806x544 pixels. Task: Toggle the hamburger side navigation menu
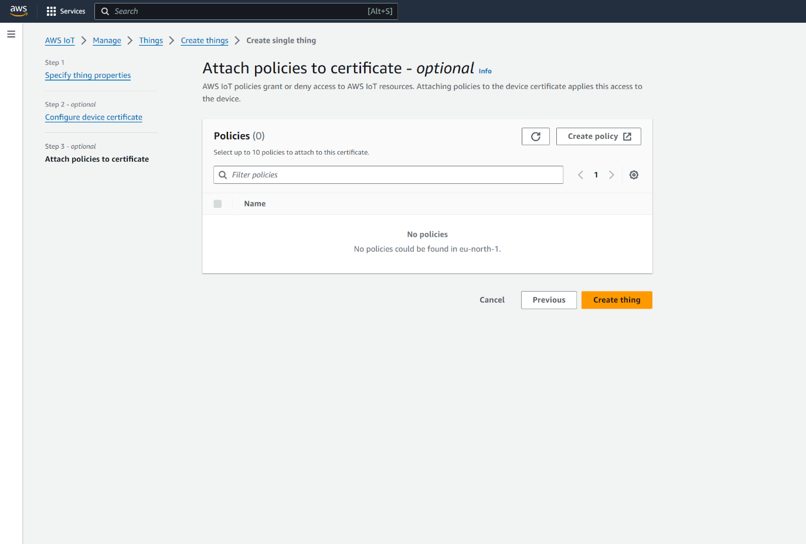coord(11,35)
